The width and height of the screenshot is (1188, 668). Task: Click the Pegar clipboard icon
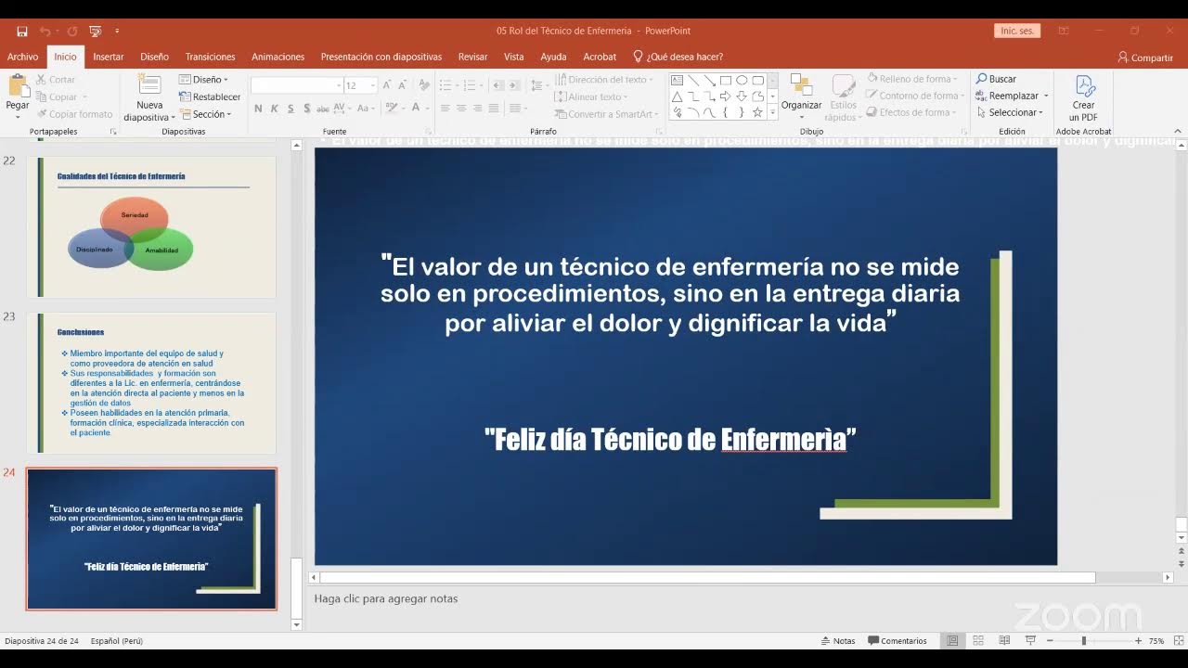18,86
